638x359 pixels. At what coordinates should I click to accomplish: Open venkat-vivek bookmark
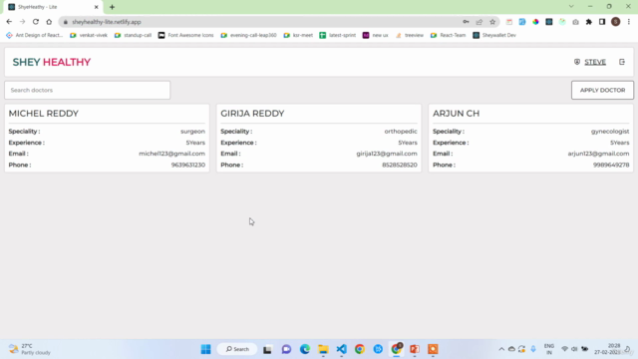(x=89, y=35)
